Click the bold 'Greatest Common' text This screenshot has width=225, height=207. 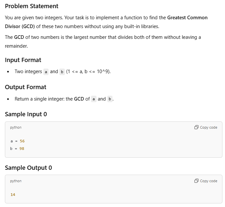click(x=187, y=18)
